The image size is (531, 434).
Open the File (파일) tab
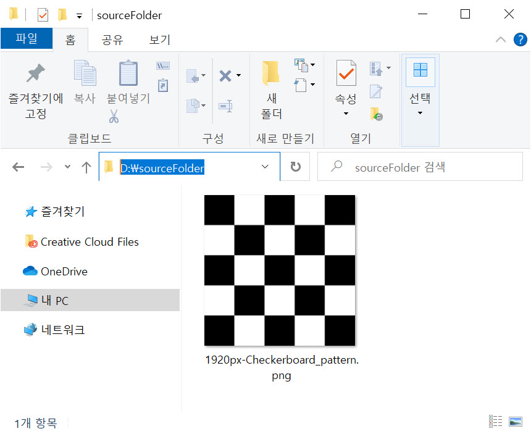[x=27, y=39]
